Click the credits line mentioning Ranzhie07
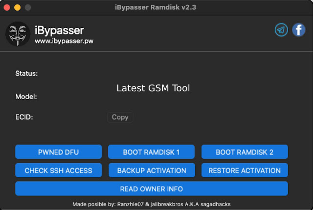313x210 pixels. (x=152, y=204)
